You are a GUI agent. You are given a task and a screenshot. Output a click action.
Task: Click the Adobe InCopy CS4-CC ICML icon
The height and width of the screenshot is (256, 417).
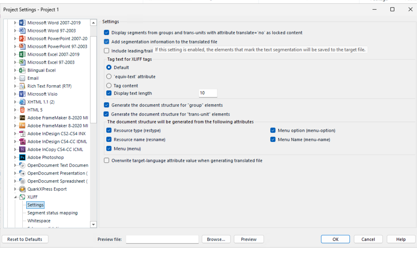pos(22,149)
